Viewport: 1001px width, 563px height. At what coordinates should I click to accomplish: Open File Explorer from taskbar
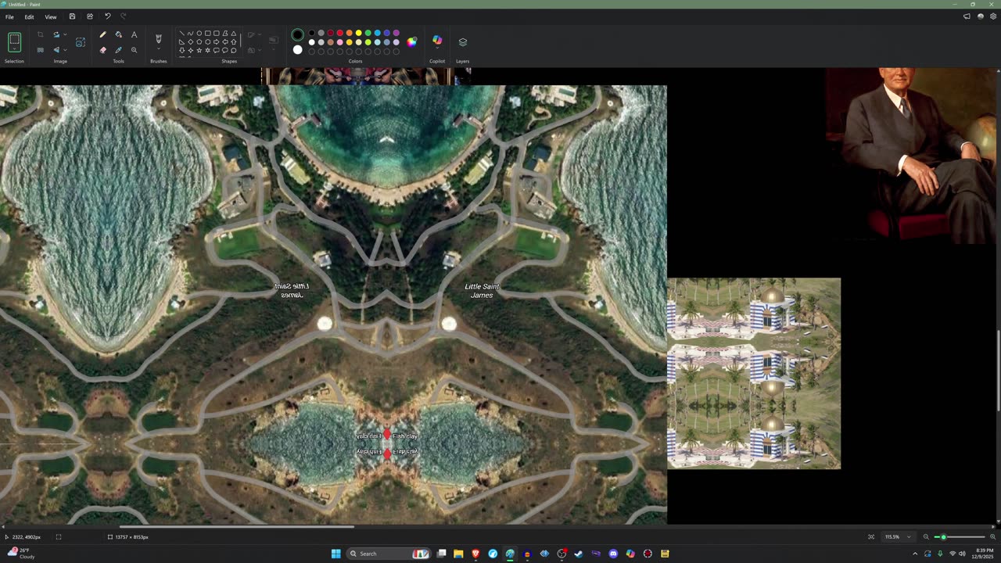(458, 554)
